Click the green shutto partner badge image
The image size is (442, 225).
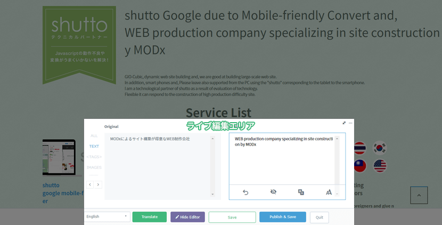pos(79,45)
